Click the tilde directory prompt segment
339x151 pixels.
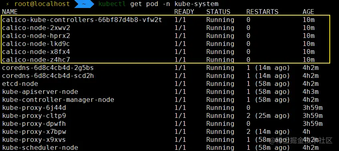pos(85,4)
